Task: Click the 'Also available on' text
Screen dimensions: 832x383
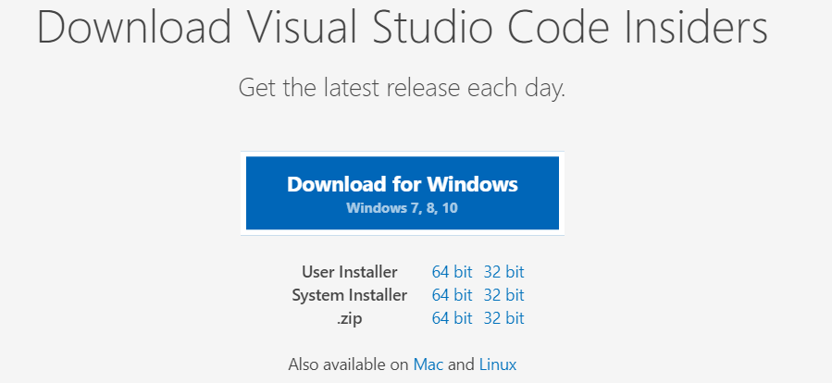Action: pyautogui.click(x=349, y=364)
